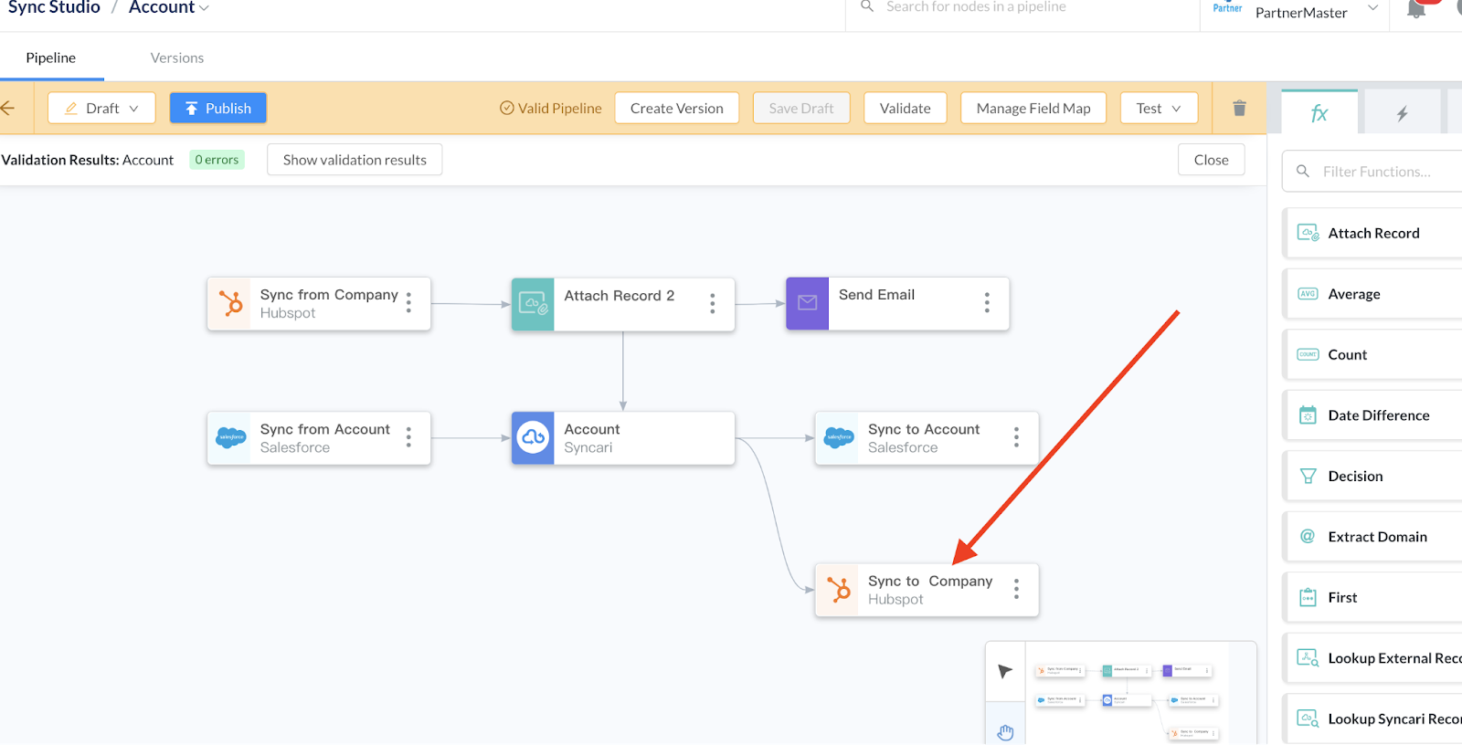Screen dimensions: 1462x745
Task: Open the fx functions panel tab
Action: pos(1319,113)
